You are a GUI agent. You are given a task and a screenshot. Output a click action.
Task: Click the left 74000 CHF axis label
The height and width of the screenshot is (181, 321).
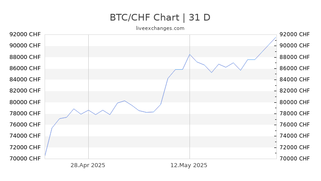tap(25, 136)
